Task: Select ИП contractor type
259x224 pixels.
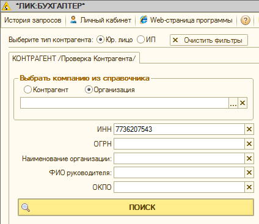Action: pos(140,40)
